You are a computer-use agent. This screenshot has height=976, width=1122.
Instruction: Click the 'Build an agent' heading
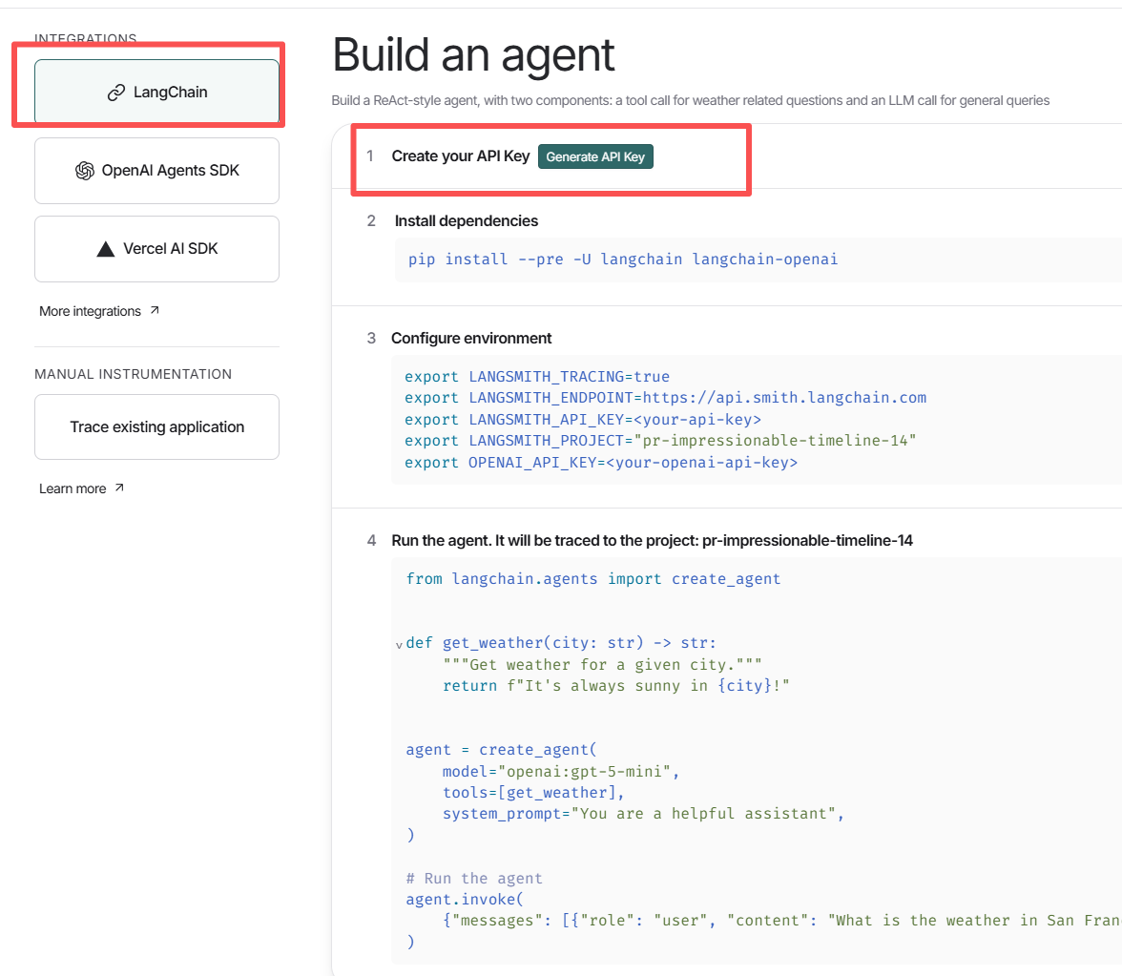tap(473, 55)
